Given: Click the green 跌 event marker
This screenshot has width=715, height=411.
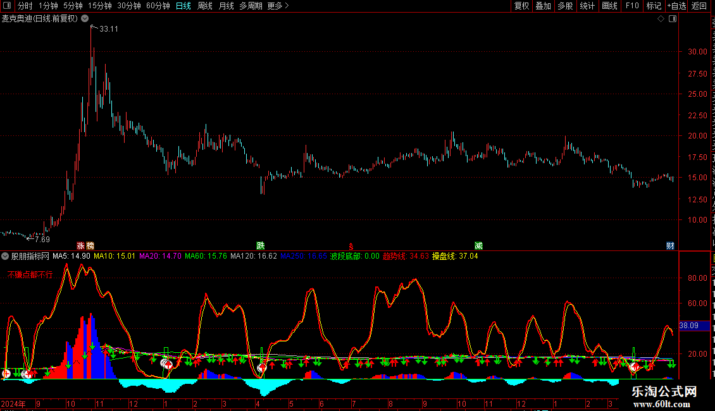Looking at the screenshot, I should 261,246.
